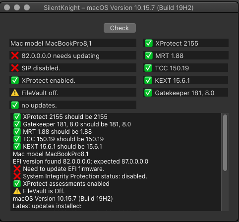
Task: Click green checkmark beside MRT 1.88 field
Action: tap(148, 55)
